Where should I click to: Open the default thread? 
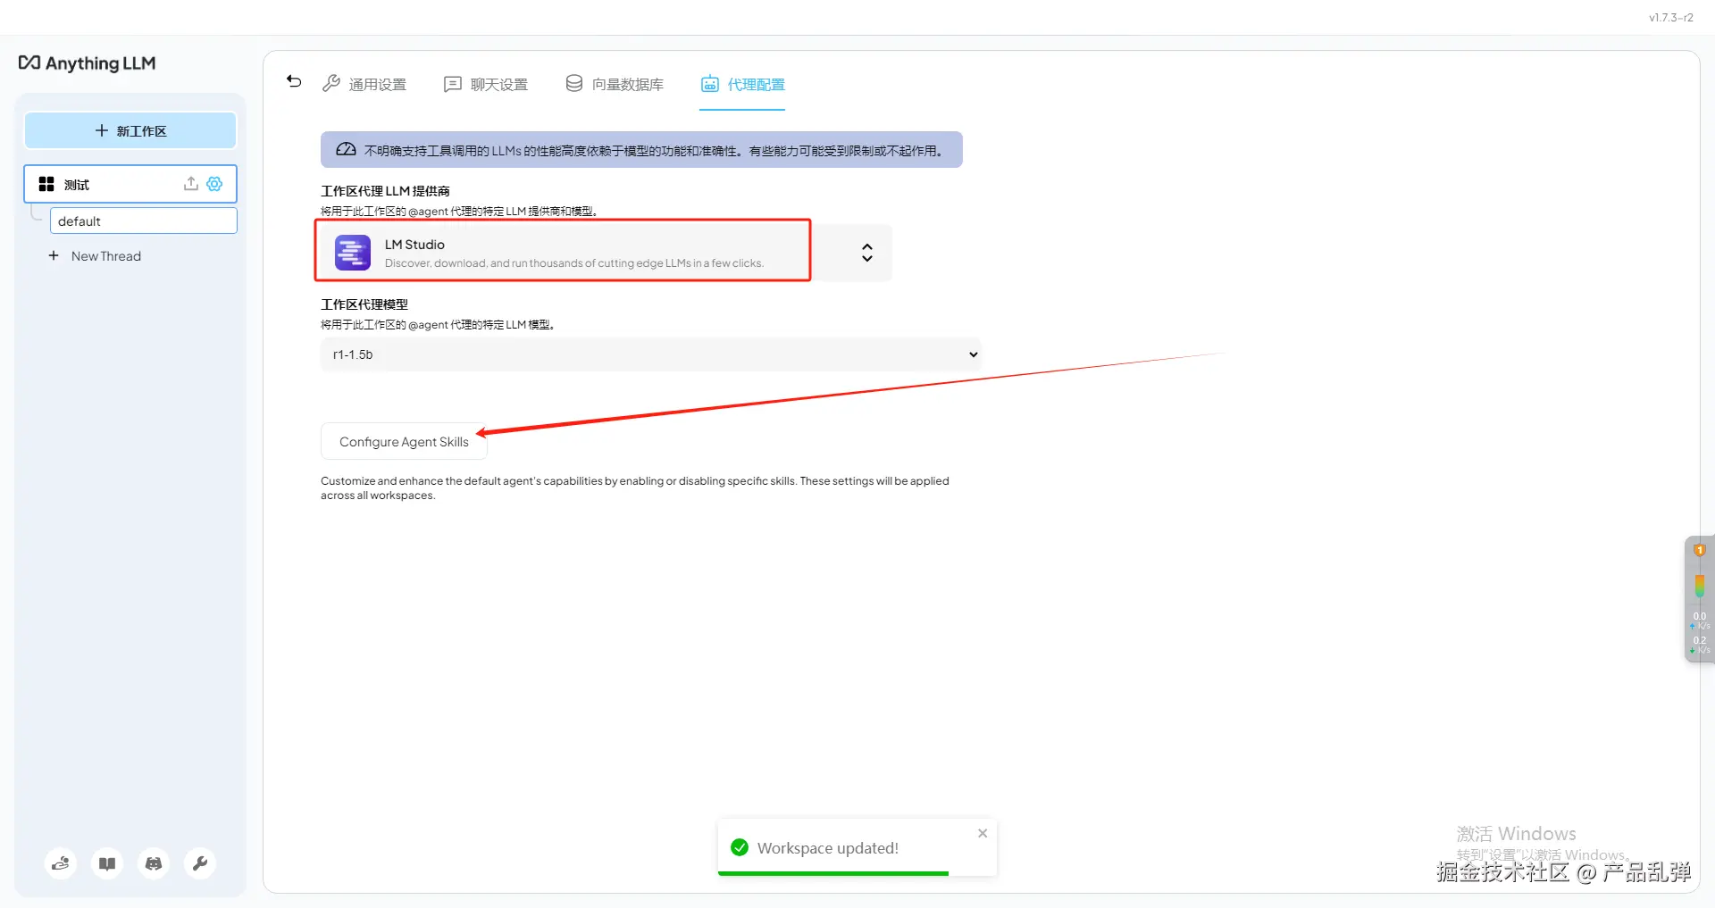coord(143,221)
